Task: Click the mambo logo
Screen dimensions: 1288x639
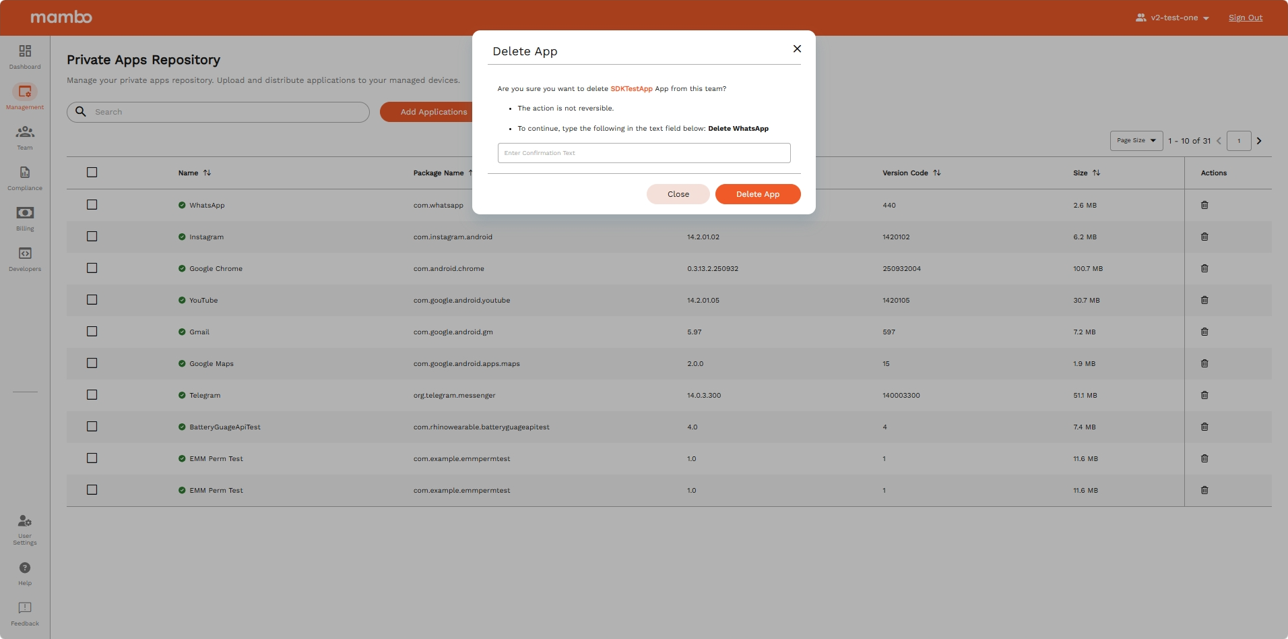Action: tap(61, 17)
